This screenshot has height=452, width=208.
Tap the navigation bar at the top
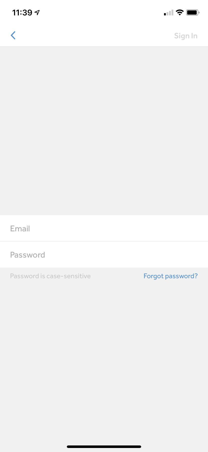pyautogui.click(x=104, y=35)
